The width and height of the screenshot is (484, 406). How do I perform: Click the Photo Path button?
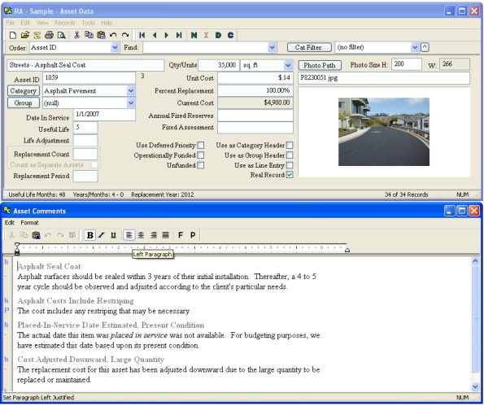[320, 65]
